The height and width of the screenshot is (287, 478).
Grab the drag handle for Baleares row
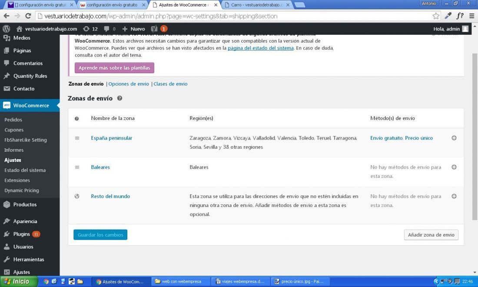(77, 167)
